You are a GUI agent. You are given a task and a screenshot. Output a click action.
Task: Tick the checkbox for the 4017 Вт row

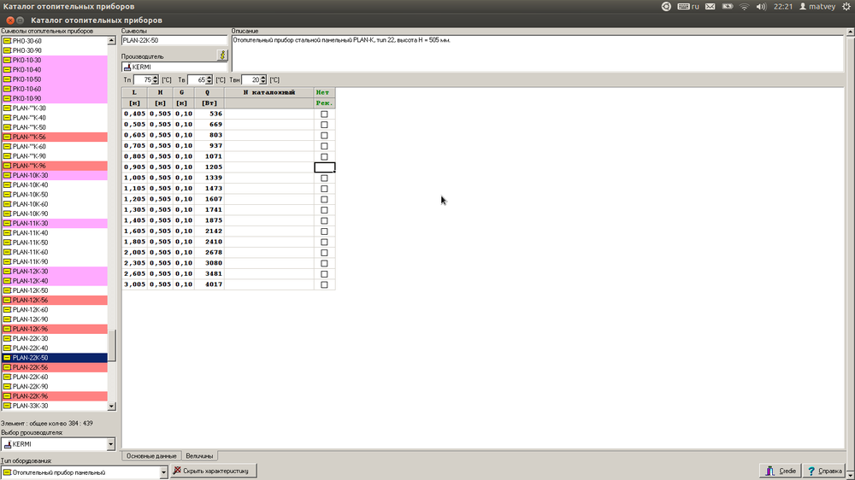click(x=324, y=284)
